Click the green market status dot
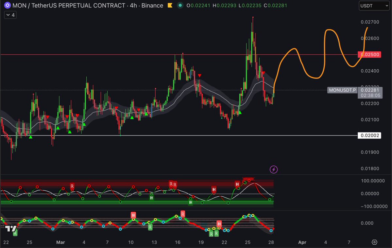 tap(180, 5)
